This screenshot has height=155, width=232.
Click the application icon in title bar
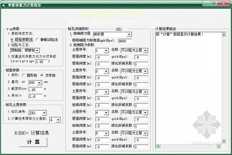coord(3,5)
